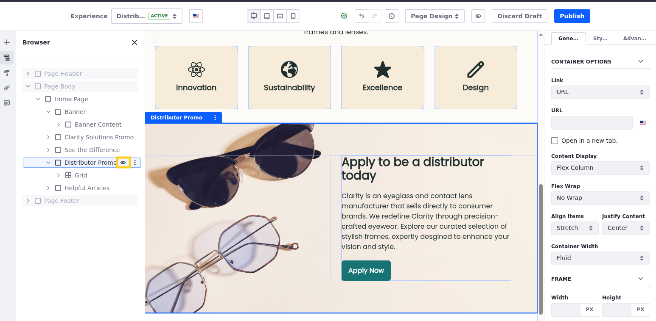The image size is (656, 321).
Task: Click the Discard Draft button
Action: 519,16
